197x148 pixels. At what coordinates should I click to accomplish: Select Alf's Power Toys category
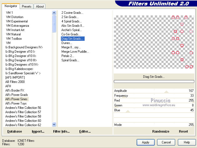16,103
